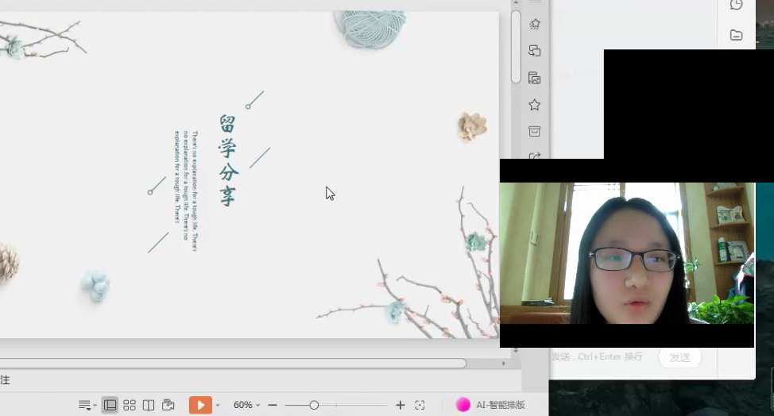Switch to normal view mode
This screenshot has height=416, width=774.
point(110,405)
